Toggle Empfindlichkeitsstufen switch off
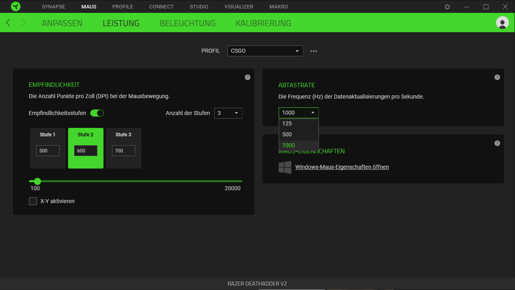Screen dimensions: 515x290 click(97, 113)
